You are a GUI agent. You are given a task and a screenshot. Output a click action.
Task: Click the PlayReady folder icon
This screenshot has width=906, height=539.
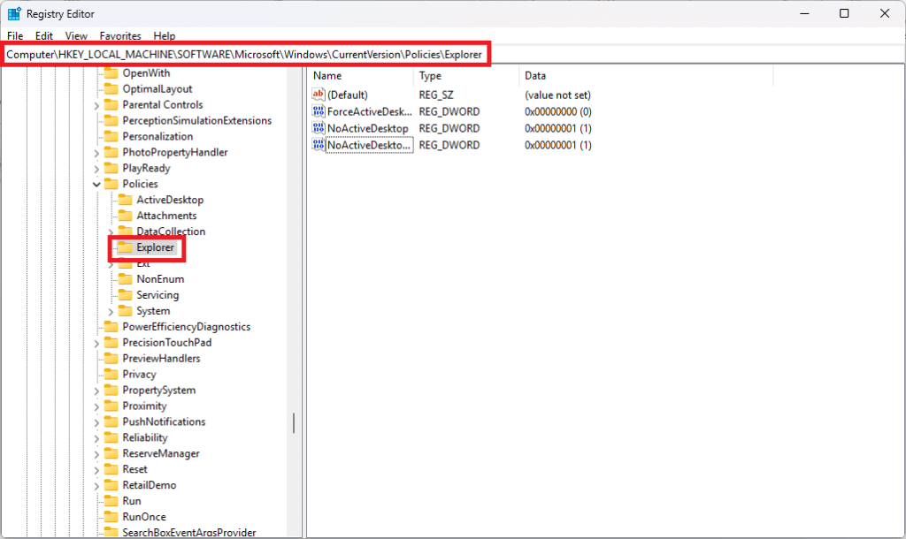pos(111,168)
